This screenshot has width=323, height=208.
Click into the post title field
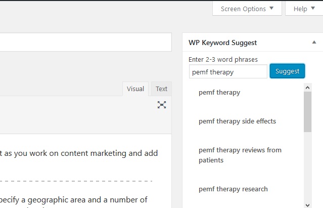(86, 42)
